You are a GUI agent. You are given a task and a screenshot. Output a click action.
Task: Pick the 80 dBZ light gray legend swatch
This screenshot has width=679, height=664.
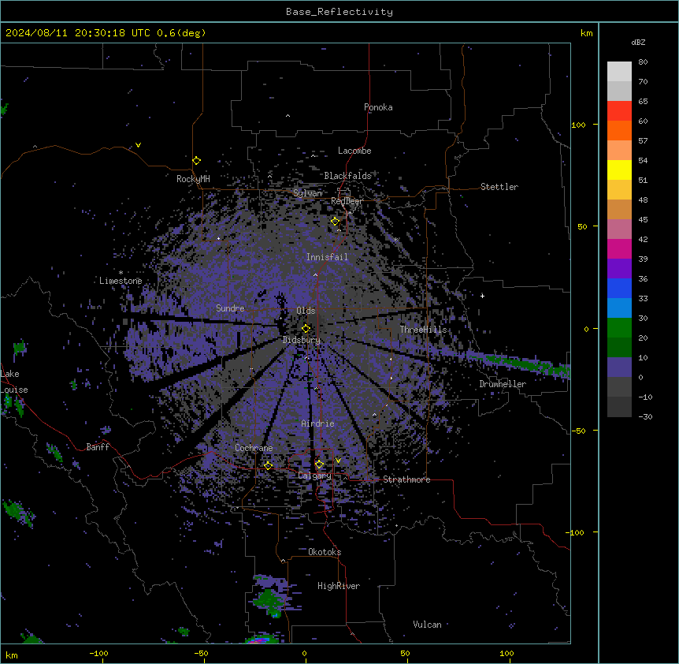click(x=619, y=72)
